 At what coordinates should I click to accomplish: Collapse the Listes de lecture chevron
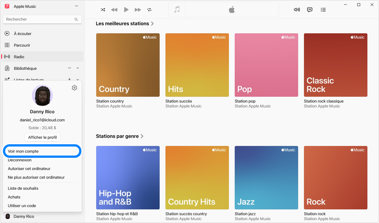[x=78, y=80]
